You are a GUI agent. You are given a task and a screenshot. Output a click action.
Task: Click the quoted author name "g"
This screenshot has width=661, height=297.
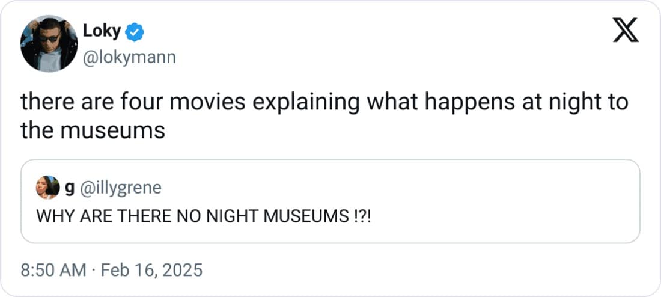click(69, 188)
